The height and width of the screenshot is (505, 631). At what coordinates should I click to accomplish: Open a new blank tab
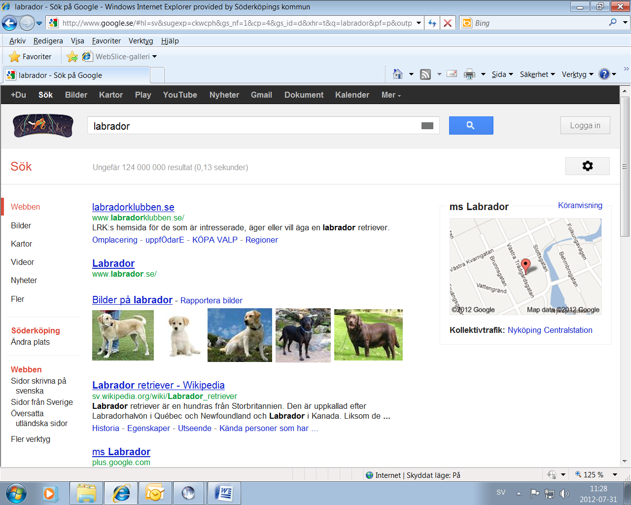click(157, 75)
